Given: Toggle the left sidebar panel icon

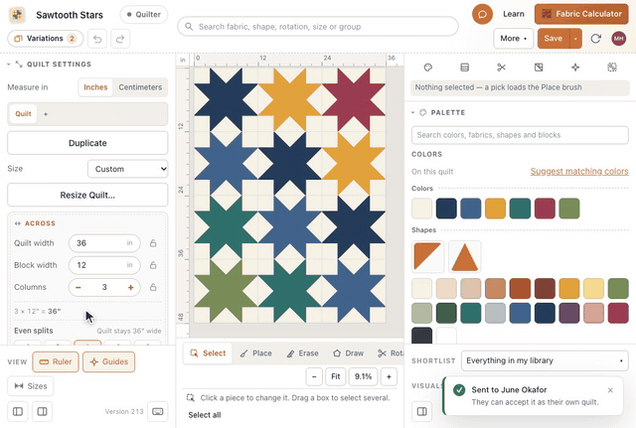Looking at the screenshot, I should pos(18,411).
